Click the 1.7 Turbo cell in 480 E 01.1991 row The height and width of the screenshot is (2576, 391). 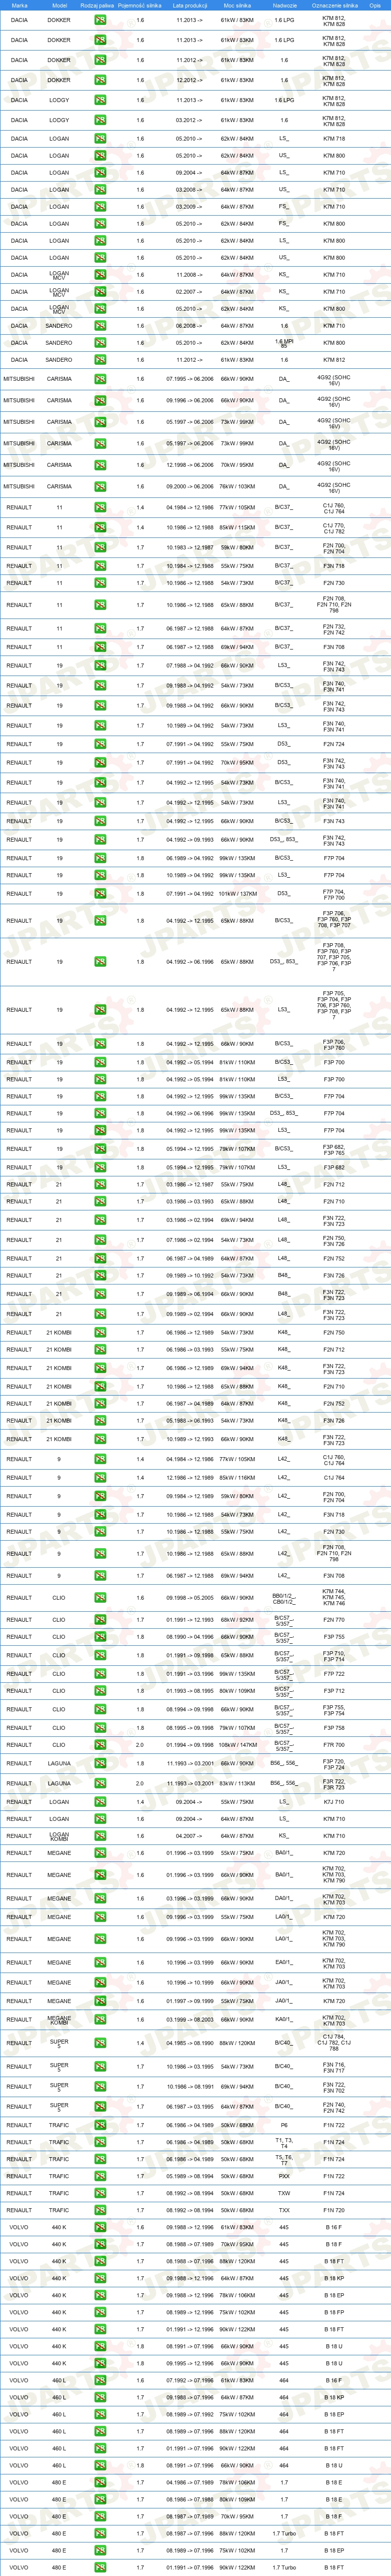284,2568
